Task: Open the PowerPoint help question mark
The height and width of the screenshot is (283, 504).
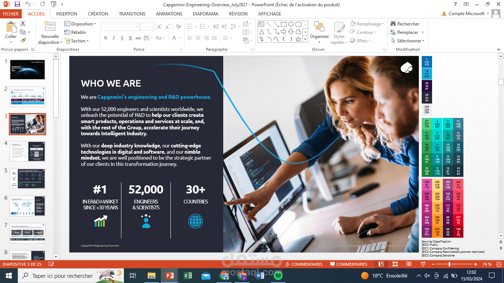Action: tap(455, 4)
